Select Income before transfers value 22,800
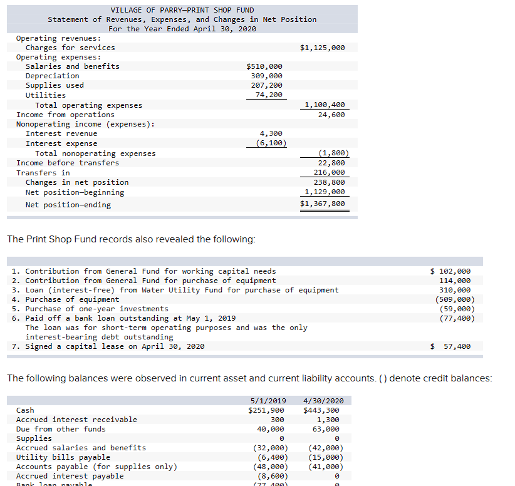The height and width of the screenshot is (486, 515). pyautogui.click(x=331, y=162)
